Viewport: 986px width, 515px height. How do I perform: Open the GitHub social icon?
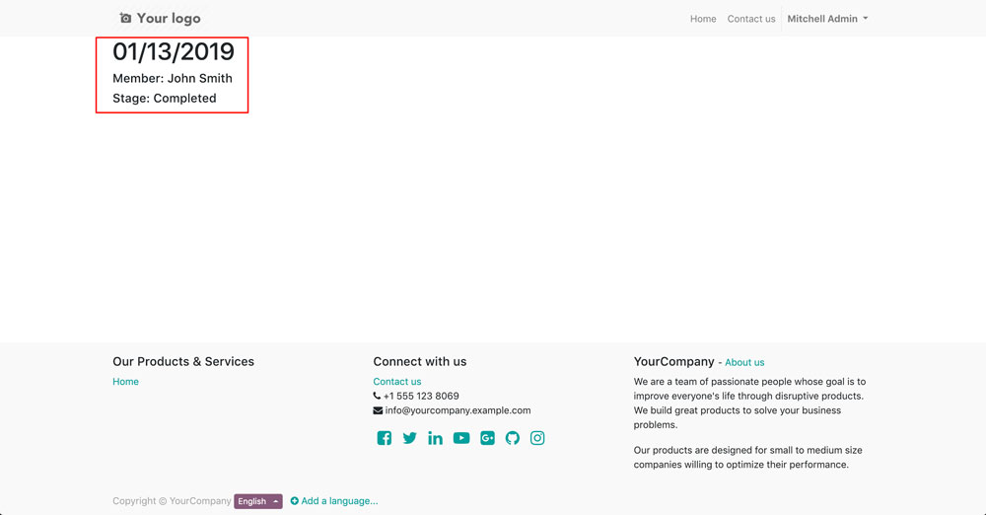(513, 438)
